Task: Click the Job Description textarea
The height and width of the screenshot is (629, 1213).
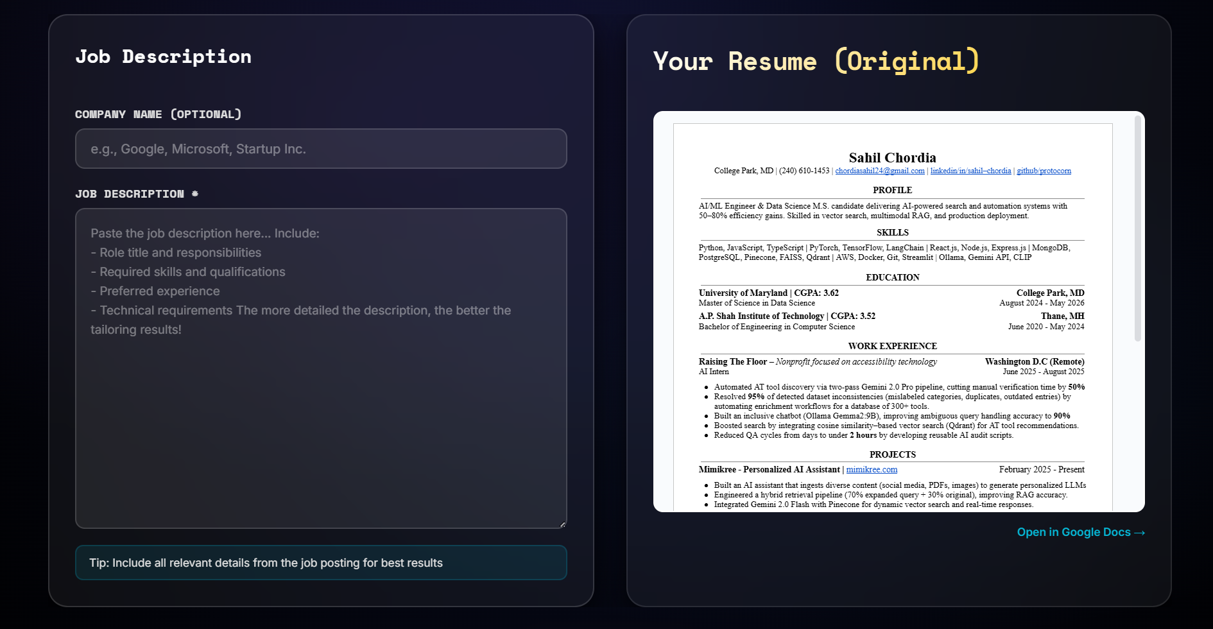Action: click(321, 368)
